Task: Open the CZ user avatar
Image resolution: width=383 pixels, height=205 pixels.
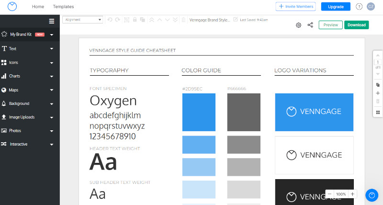Action: 371,7
